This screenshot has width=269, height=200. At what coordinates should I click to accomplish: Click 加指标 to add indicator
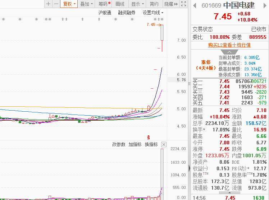tap(135, 144)
